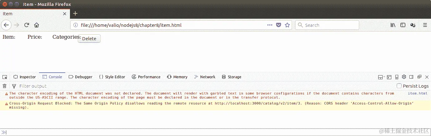Click the console filter funnel icon
431x136 pixels.
[x=14, y=86]
